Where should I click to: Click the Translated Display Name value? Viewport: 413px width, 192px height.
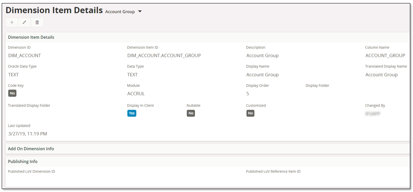pyautogui.click(x=381, y=75)
